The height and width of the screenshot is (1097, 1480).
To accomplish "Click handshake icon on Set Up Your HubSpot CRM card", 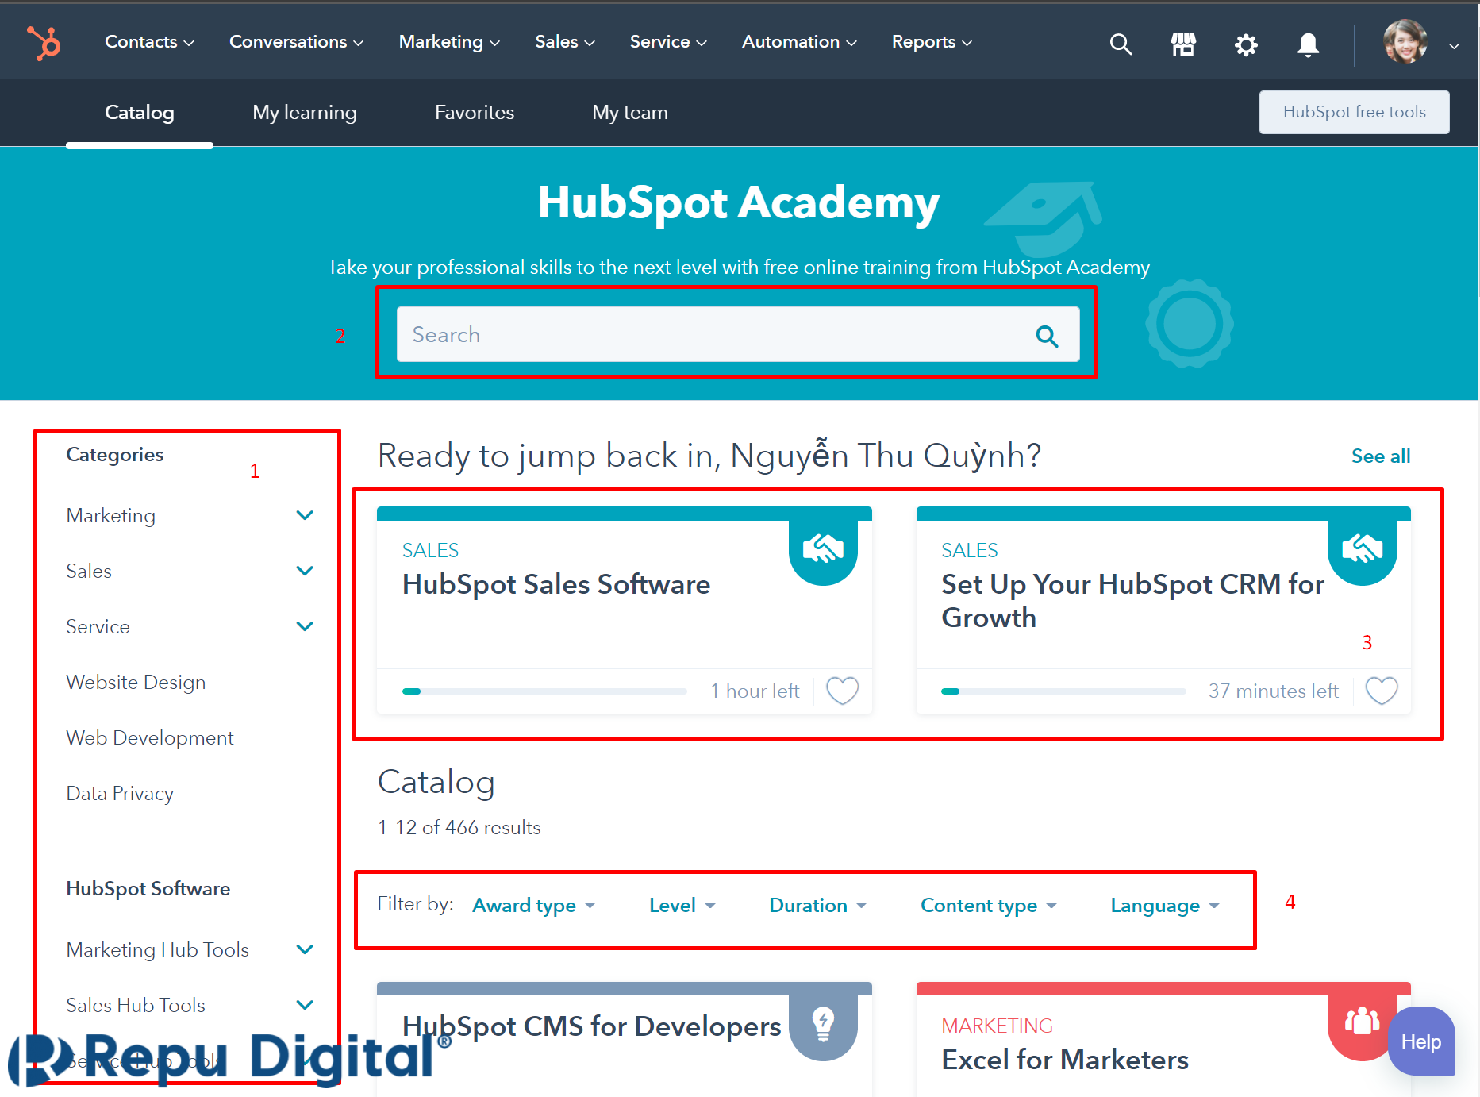I will point(1362,548).
